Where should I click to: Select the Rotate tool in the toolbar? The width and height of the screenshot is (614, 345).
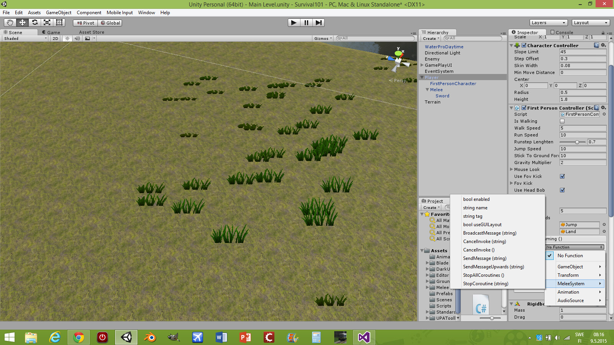tap(35, 23)
